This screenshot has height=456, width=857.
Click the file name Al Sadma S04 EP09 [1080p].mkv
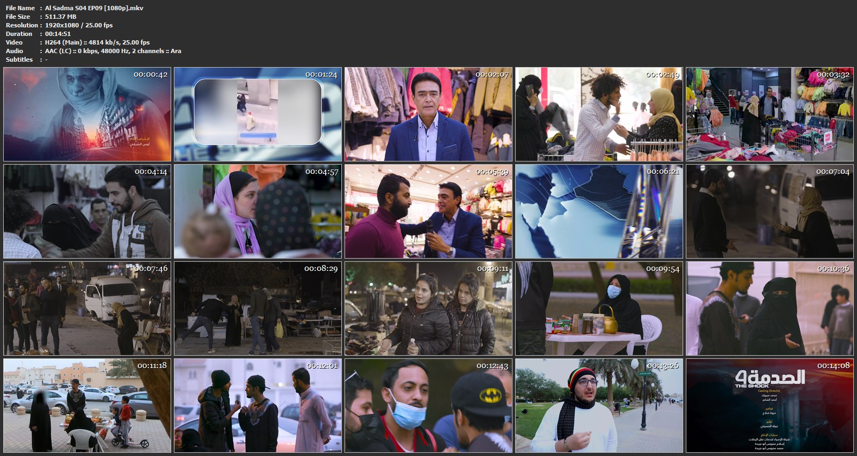tap(94, 8)
